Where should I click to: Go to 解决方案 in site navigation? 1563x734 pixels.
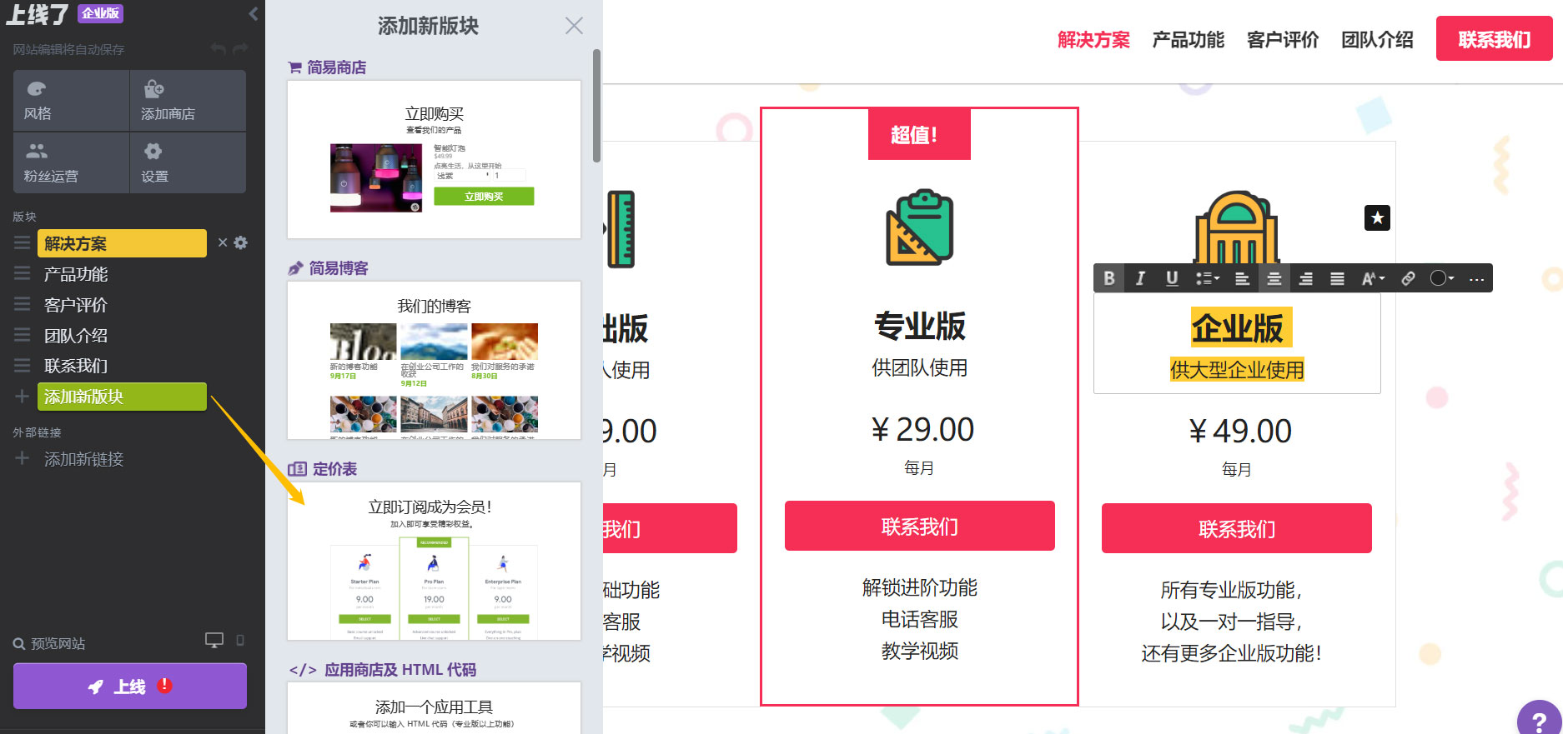click(x=1093, y=39)
